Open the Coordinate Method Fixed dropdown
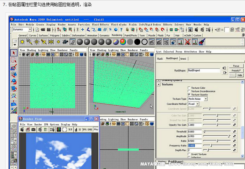 [x=193, y=104]
